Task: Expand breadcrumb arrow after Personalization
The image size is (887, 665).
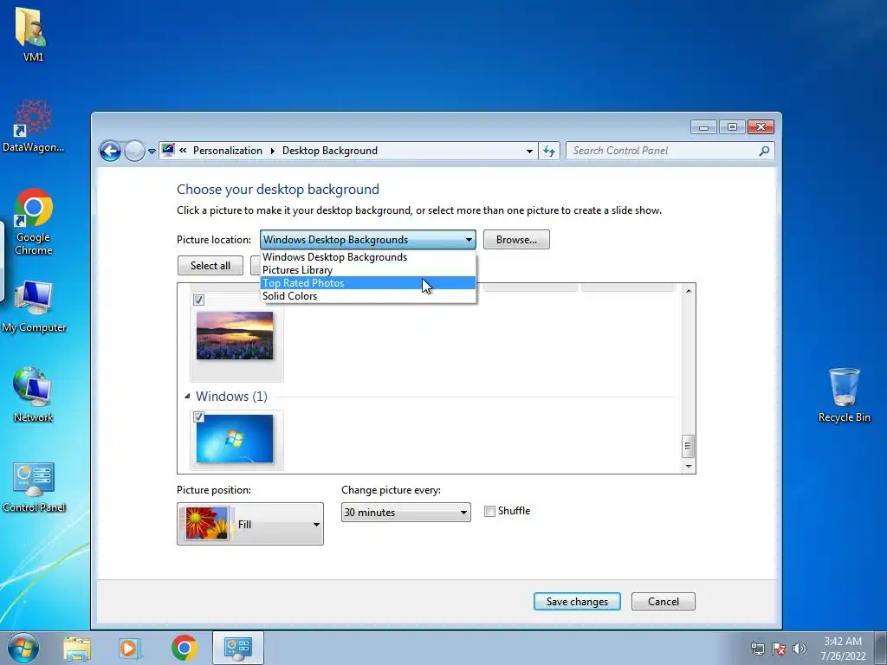Action: click(272, 151)
